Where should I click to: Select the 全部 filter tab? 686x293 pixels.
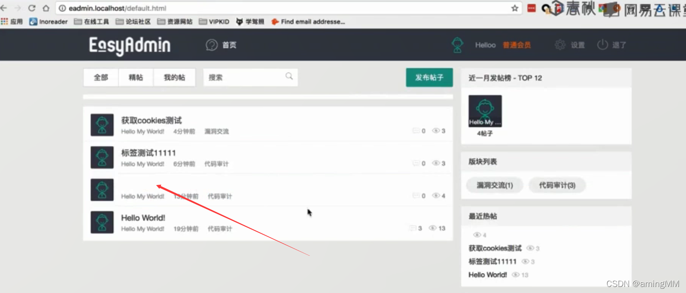point(100,77)
